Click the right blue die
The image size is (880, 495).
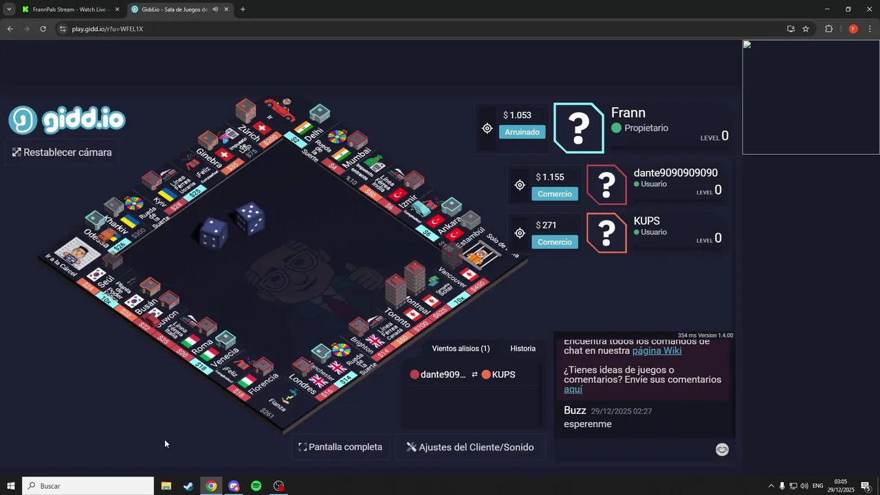tap(250, 217)
